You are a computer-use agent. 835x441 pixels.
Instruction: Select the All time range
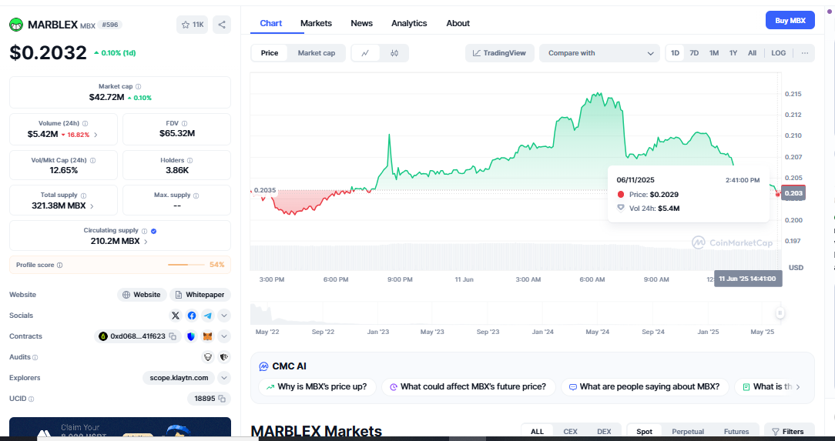(x=752, y=53)
